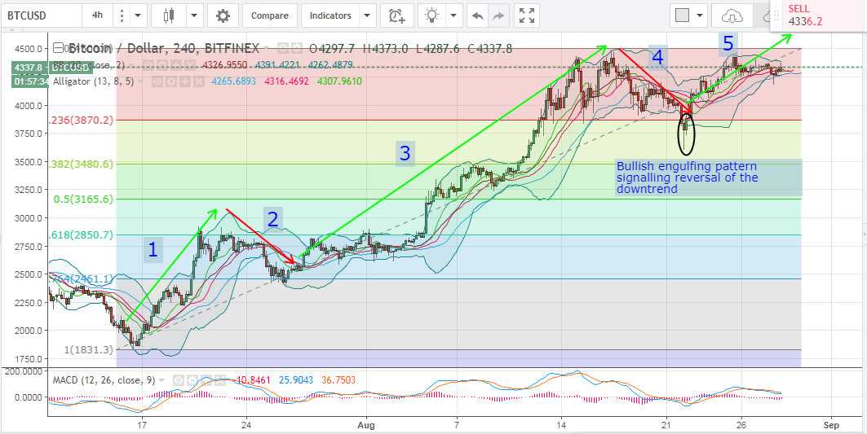Hide the MACD indicator via eye icon
The height and width of the screenshot is (434, 867).
point(179,380)
